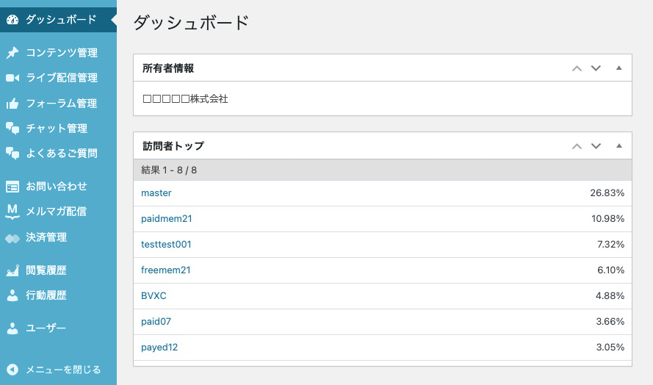Click the pushpin icon beside コンテンツ管理
This screenshot has height=385, width=653.
12,53
